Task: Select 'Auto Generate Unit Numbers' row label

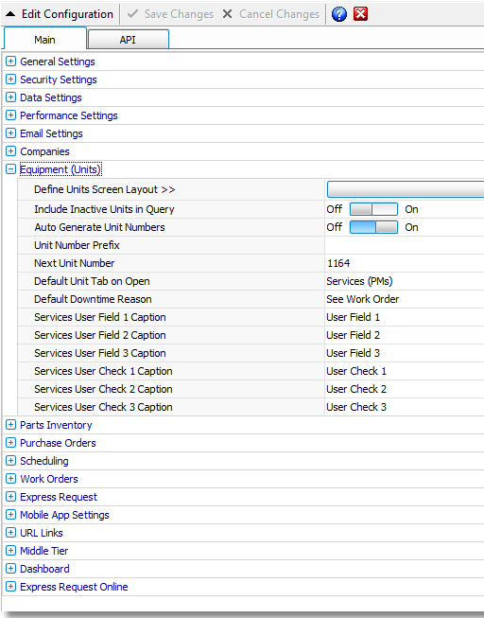Action: click(x=99, y=227)
